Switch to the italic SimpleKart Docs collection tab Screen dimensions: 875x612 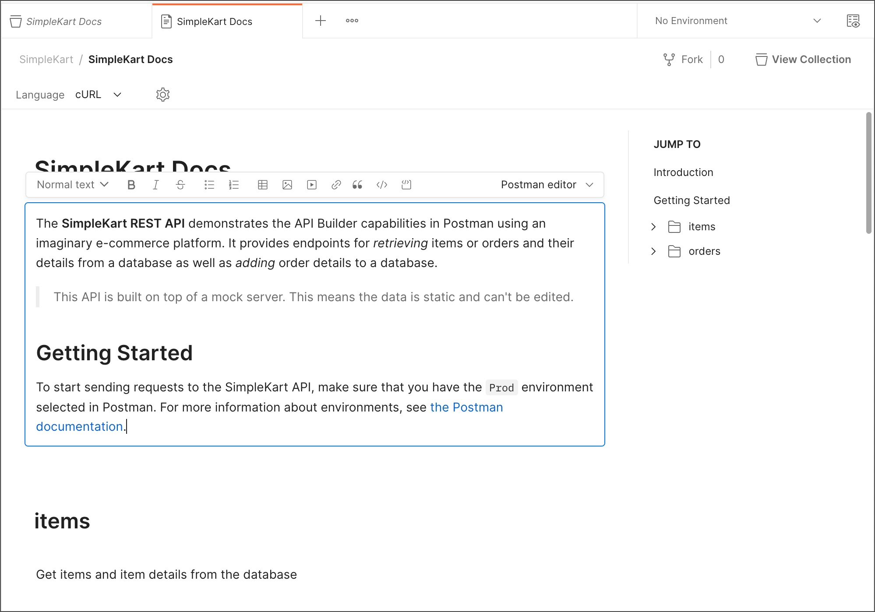64,21
